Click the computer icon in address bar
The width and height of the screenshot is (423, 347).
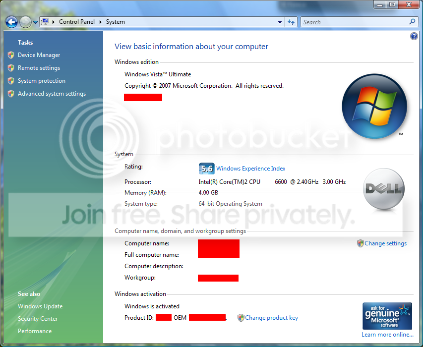(45, 22)
